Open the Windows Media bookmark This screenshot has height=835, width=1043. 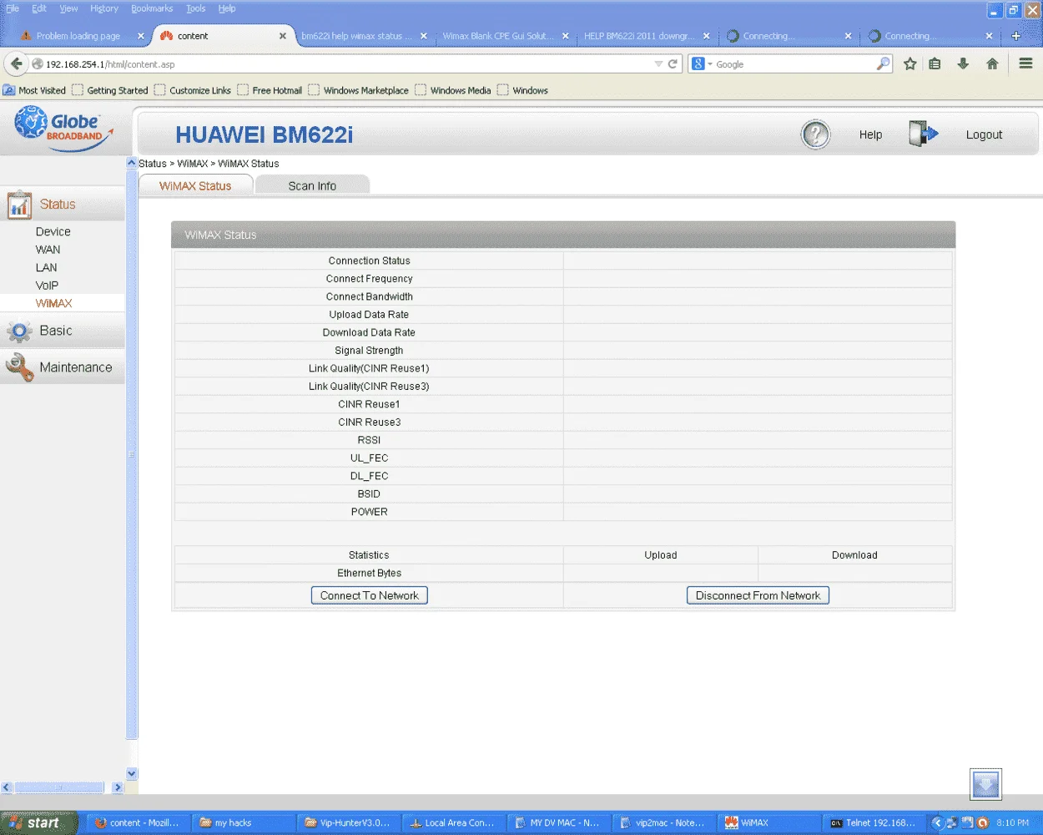coord(453,90)
